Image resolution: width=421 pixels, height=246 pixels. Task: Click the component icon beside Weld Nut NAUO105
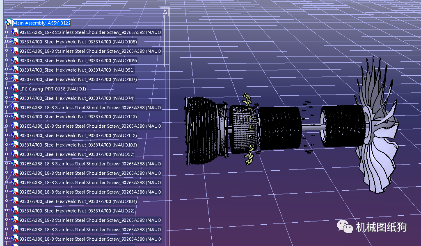pos(14,41)
